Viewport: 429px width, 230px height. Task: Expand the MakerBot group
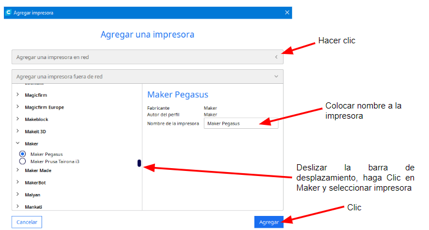pyautogui.click(x=18, y=182)
